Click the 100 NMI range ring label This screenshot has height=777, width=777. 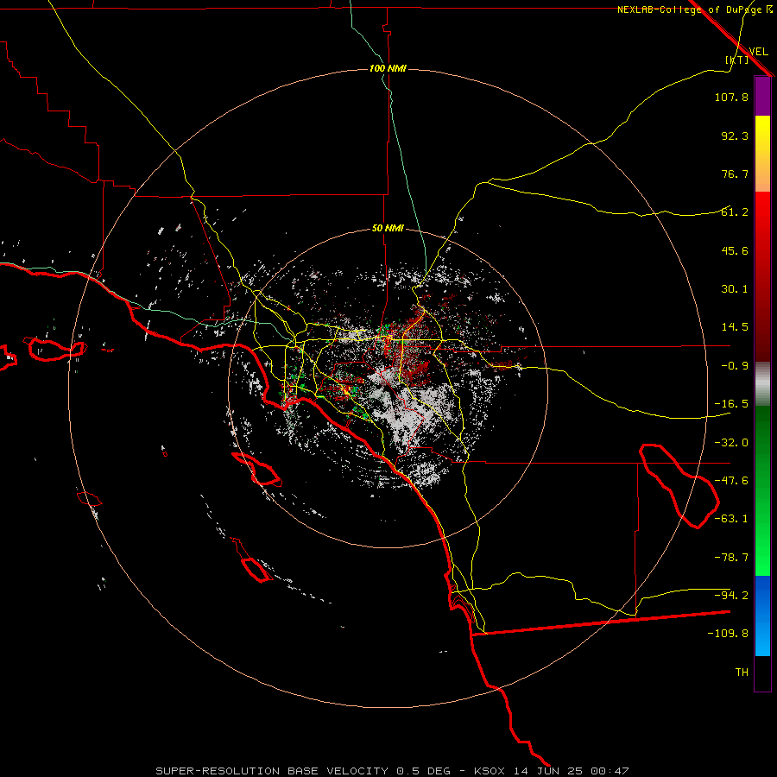click(x=388, y=68)
